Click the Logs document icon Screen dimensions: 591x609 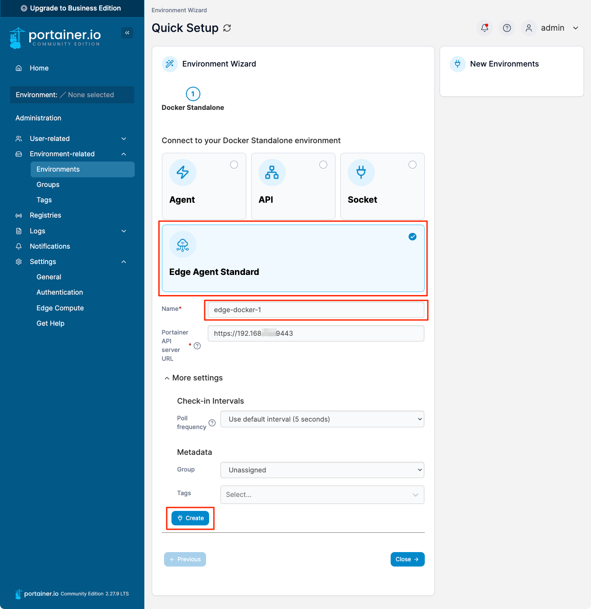click(19, 231)
